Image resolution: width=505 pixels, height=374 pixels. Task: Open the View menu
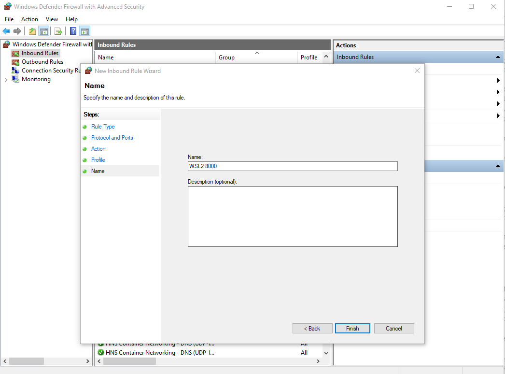(52, 19)
